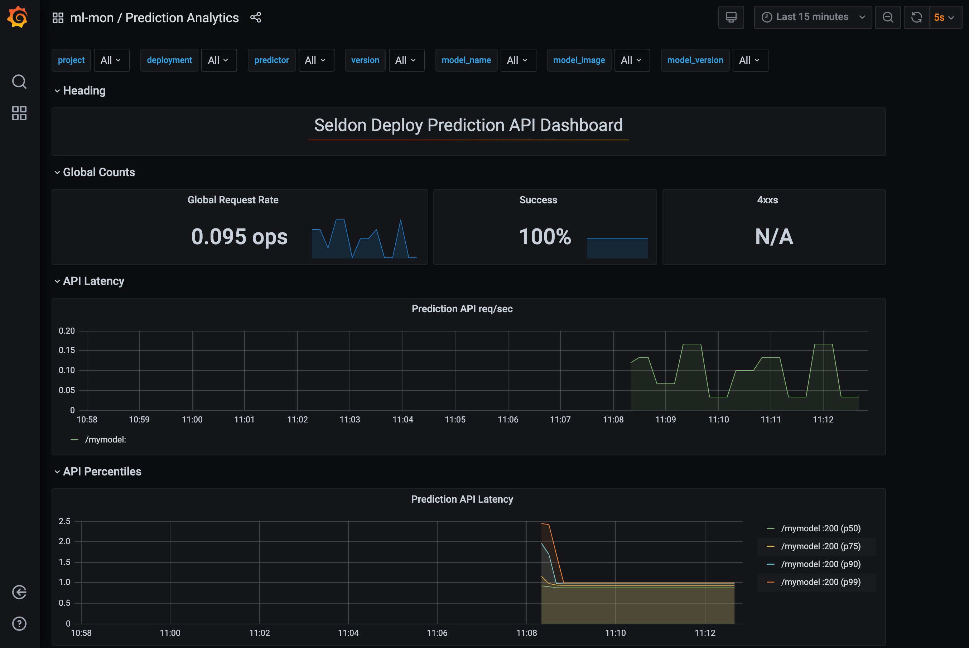Image resolution: width=969 pixels, height=648 pixels.
Task: Open the model_image variable All dropdown
Action: click(x=632, y=61)
